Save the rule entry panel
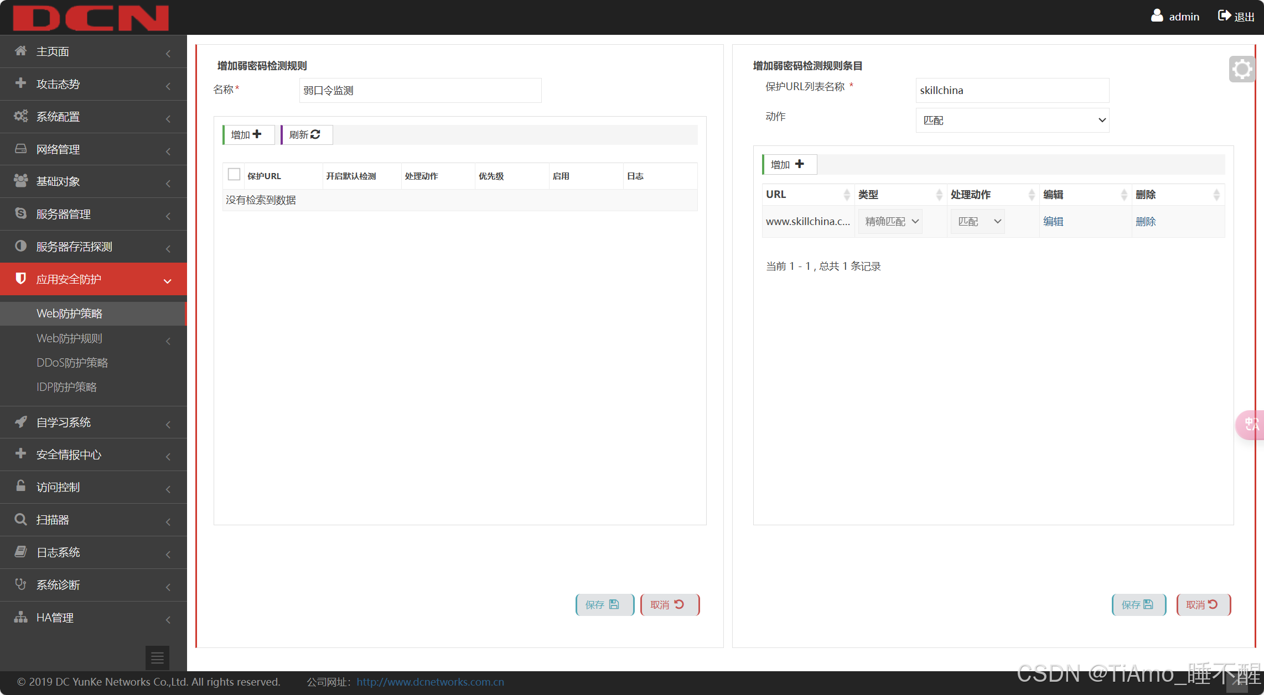Screen dimensions: 1264x695 coord(1139,604)
